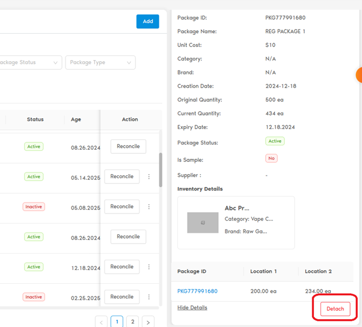Open the Package Type dropdown
362x327 pixels.
coord(100,63)
